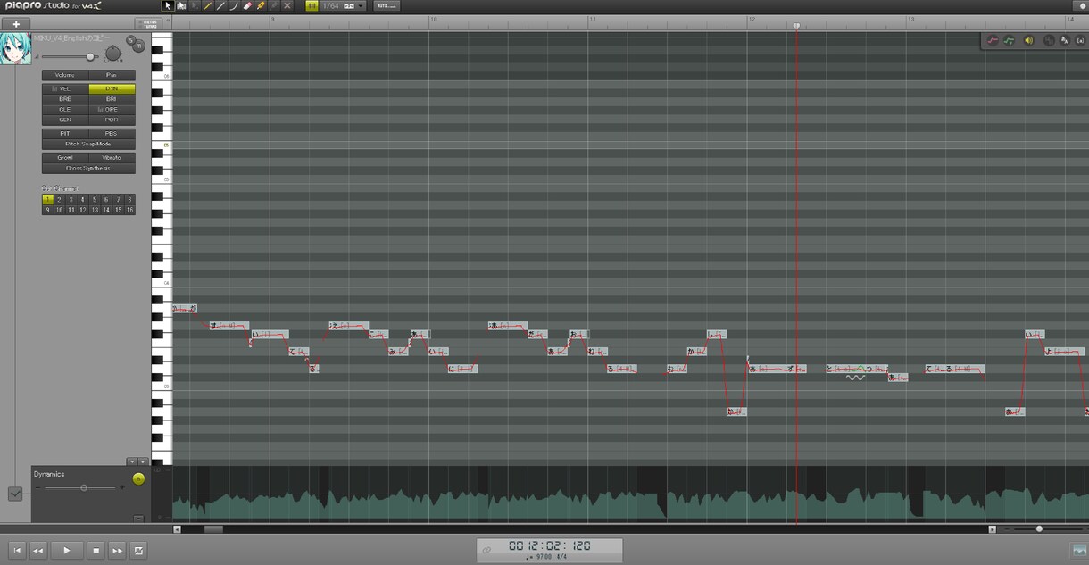This screenshot has width=1089, height=565.
Task: Click the phoneme [a] display icon
Action: coord(1080,40)
